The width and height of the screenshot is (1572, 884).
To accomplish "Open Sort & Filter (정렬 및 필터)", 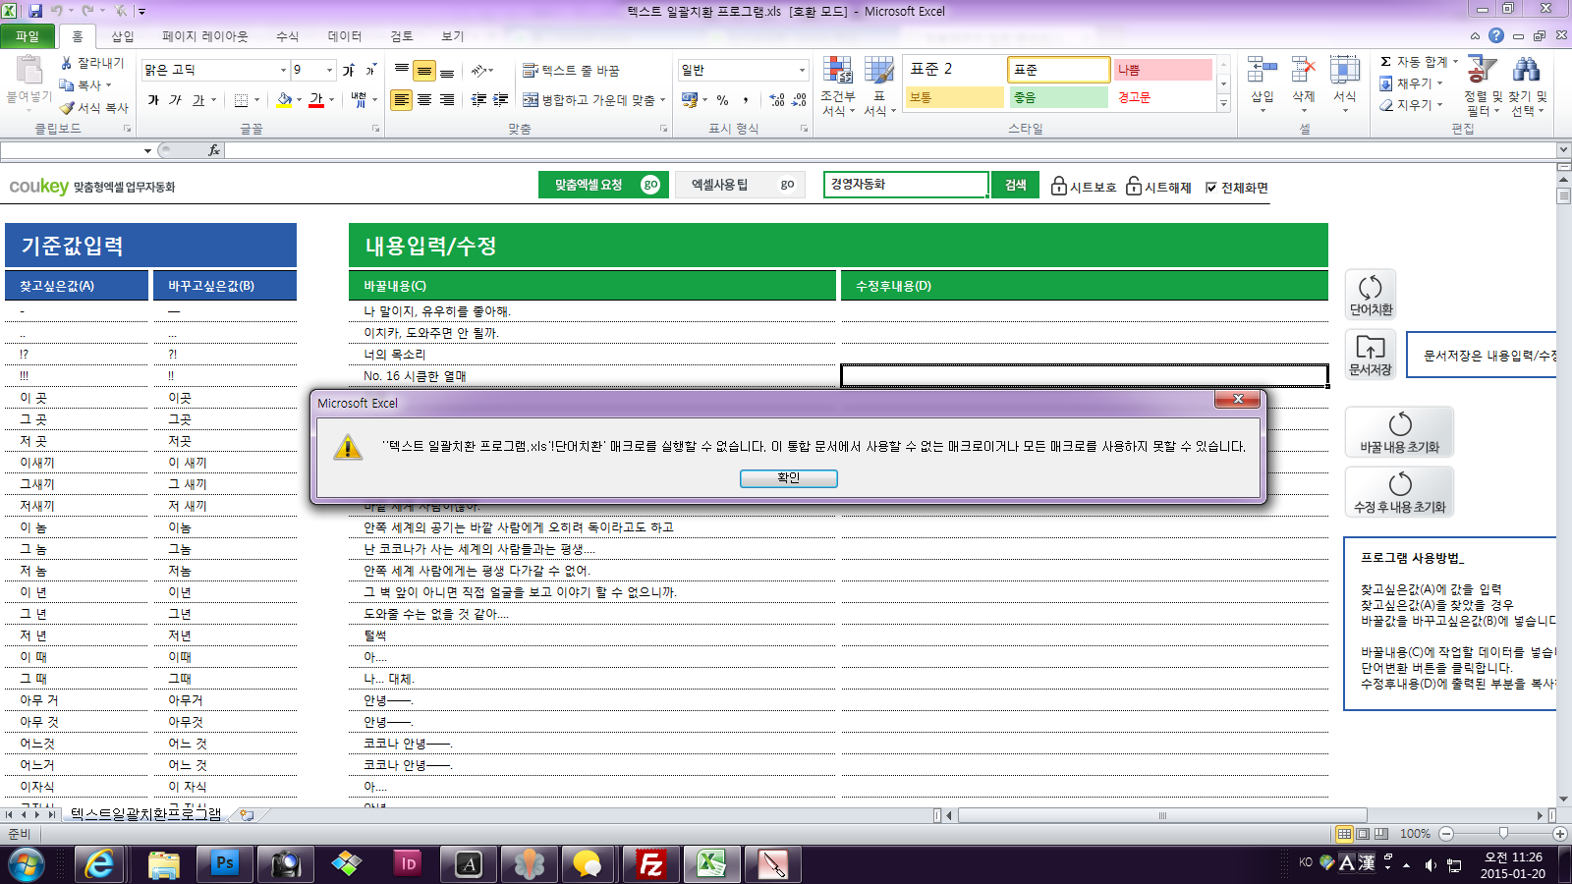I will (x=1483, y=86).
